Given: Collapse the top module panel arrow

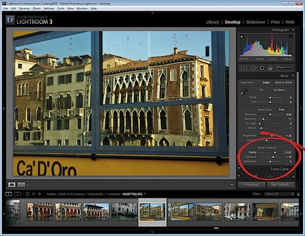Looking at the screenshot, I should (x=152, y=13).
